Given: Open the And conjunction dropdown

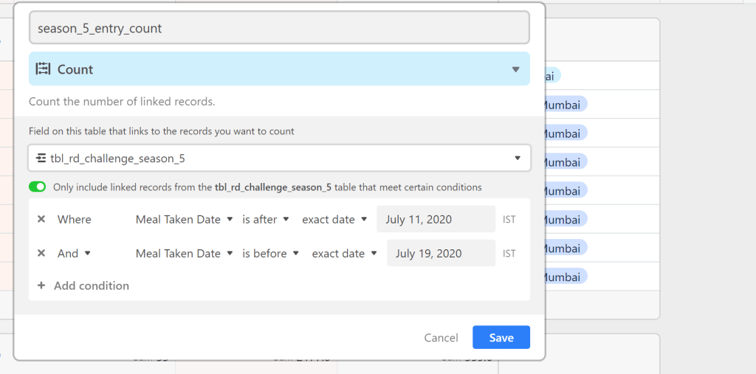Looking at the screenshot, I should click(x=74, y=253).
